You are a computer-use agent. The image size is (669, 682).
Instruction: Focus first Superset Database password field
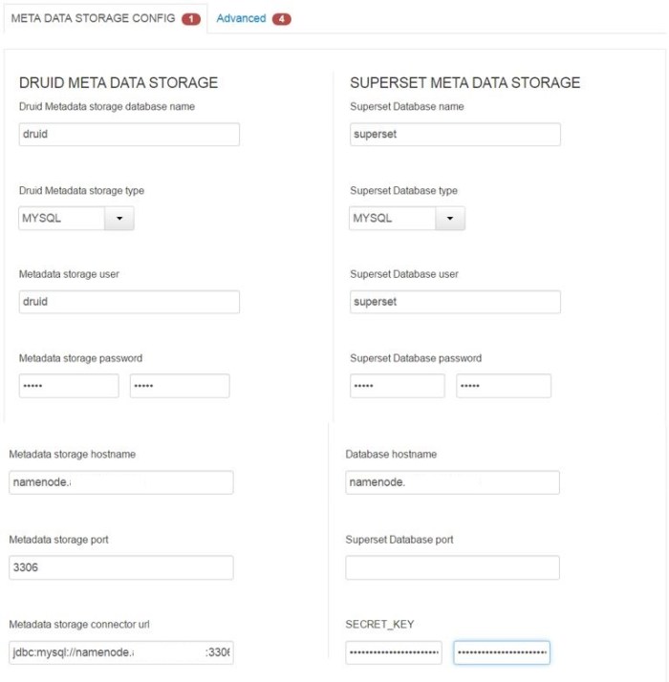[x=398, y=386]
